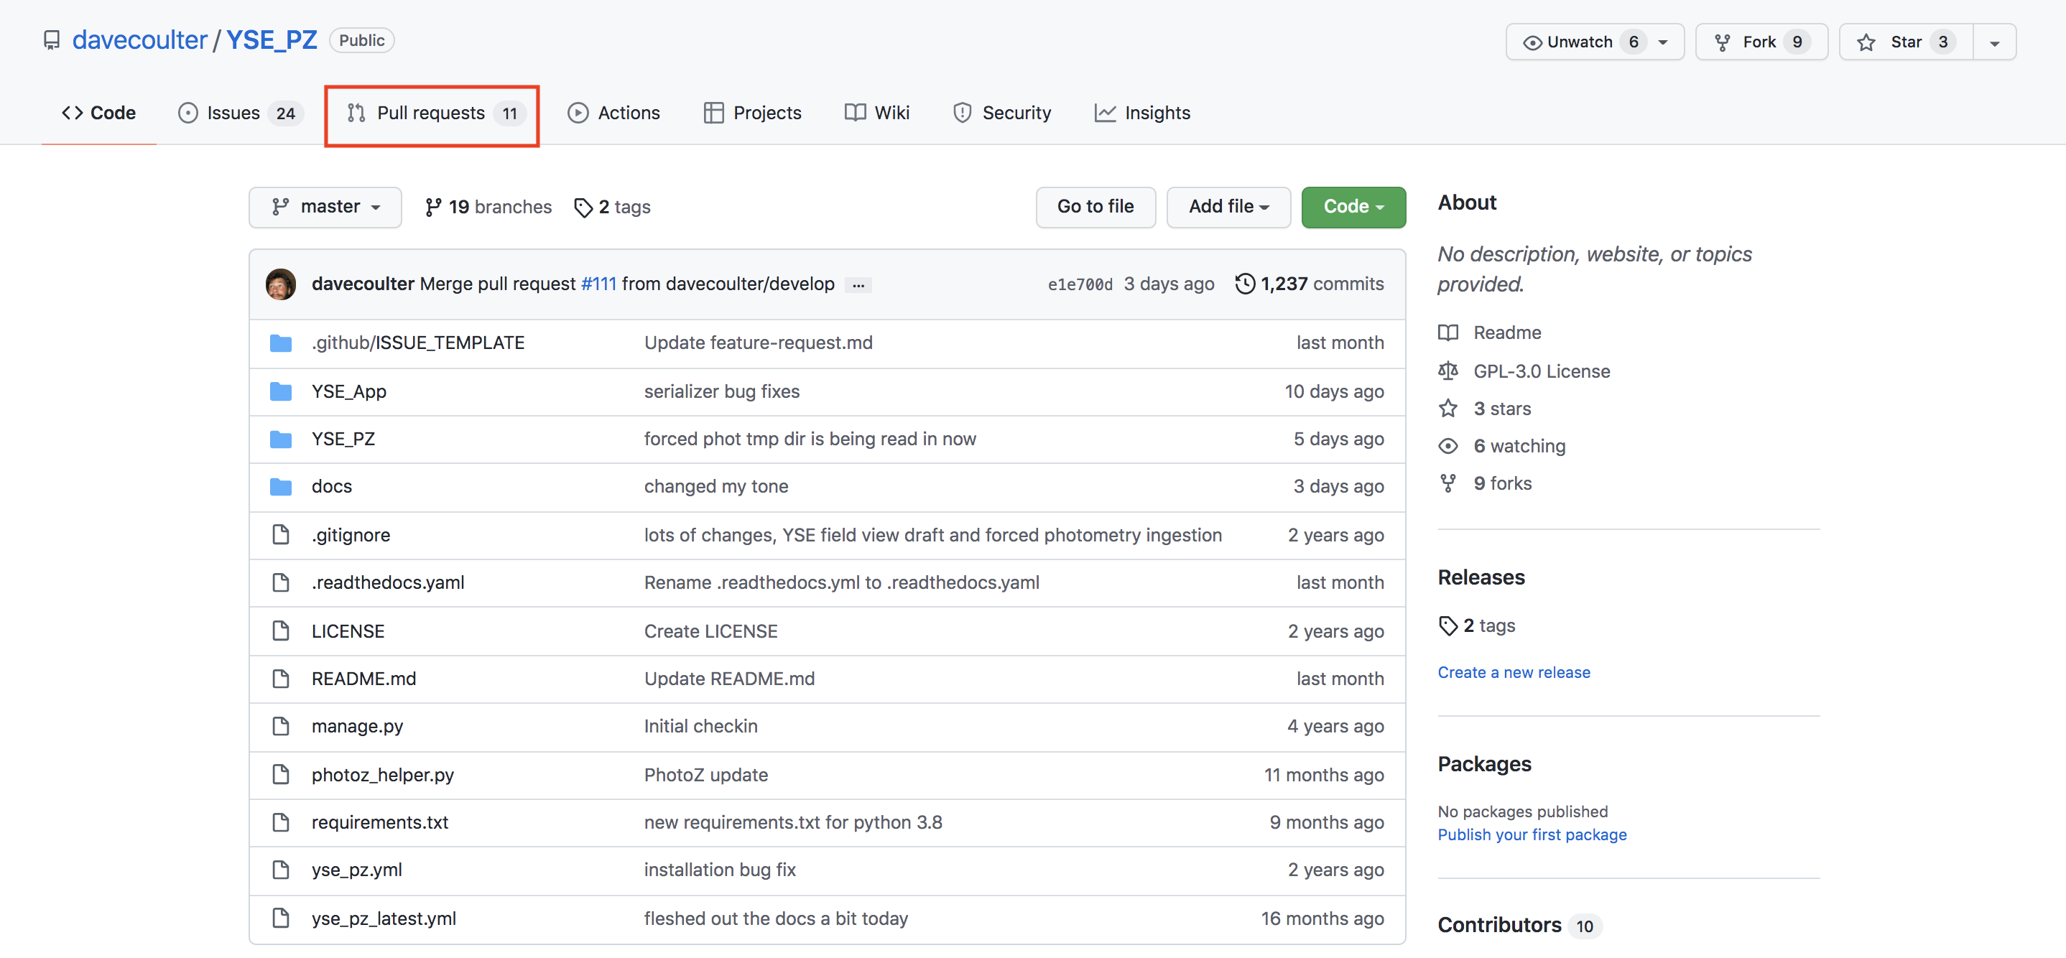The image size is (2066, 958).
Task: Click the branch icon next to 19 branches
Action: pos(433,207)
